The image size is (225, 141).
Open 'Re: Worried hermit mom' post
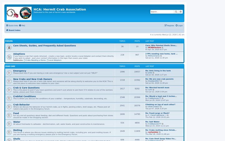[x=157, y=88]
